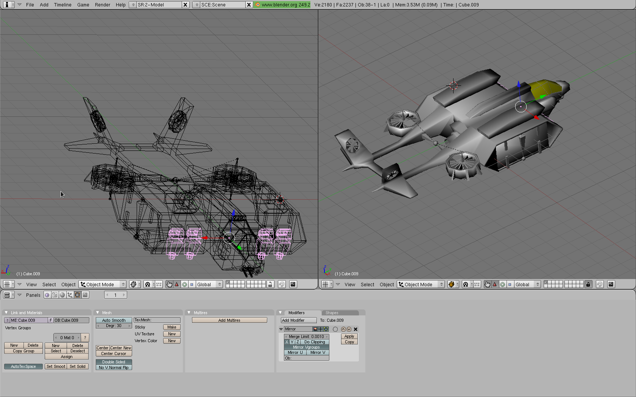
Task: Click the rotate manipulator ring icon in right viewport
Action: [x=502, y=284]
